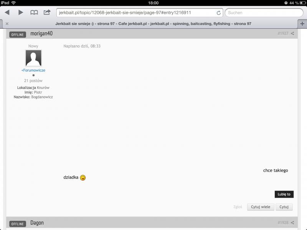This screenshot has height=230, width=307.
Task: Open Dagon's user profile link
Action: [37, 223]
